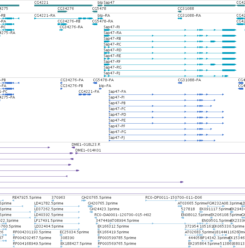
Task: Click the 308390 EST label
Action: point(67,238)
